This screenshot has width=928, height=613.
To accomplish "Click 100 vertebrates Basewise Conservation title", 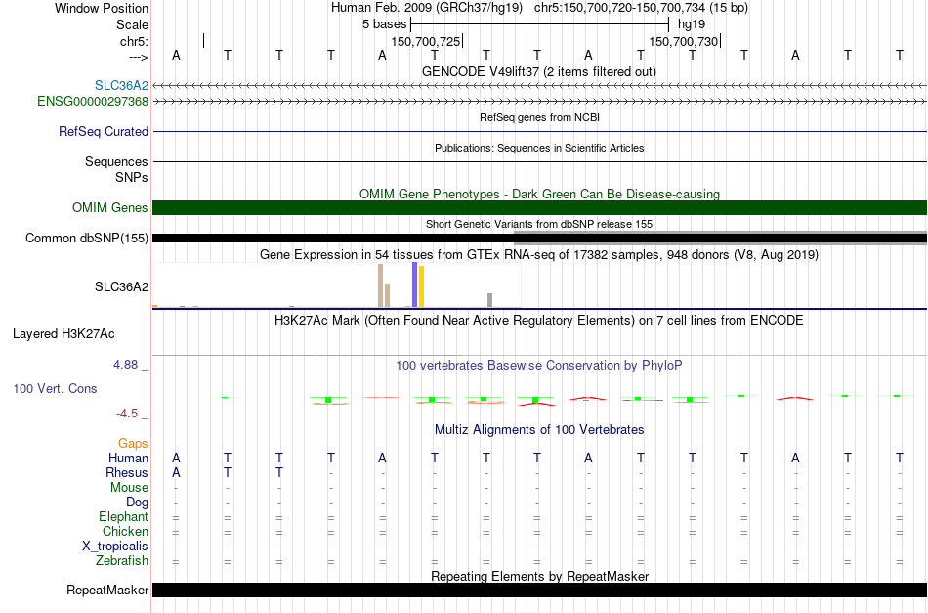I will (x=539, y=365).
